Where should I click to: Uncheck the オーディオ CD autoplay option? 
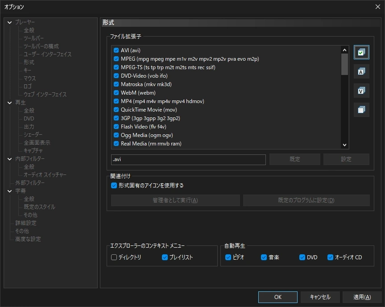[330, 257]
